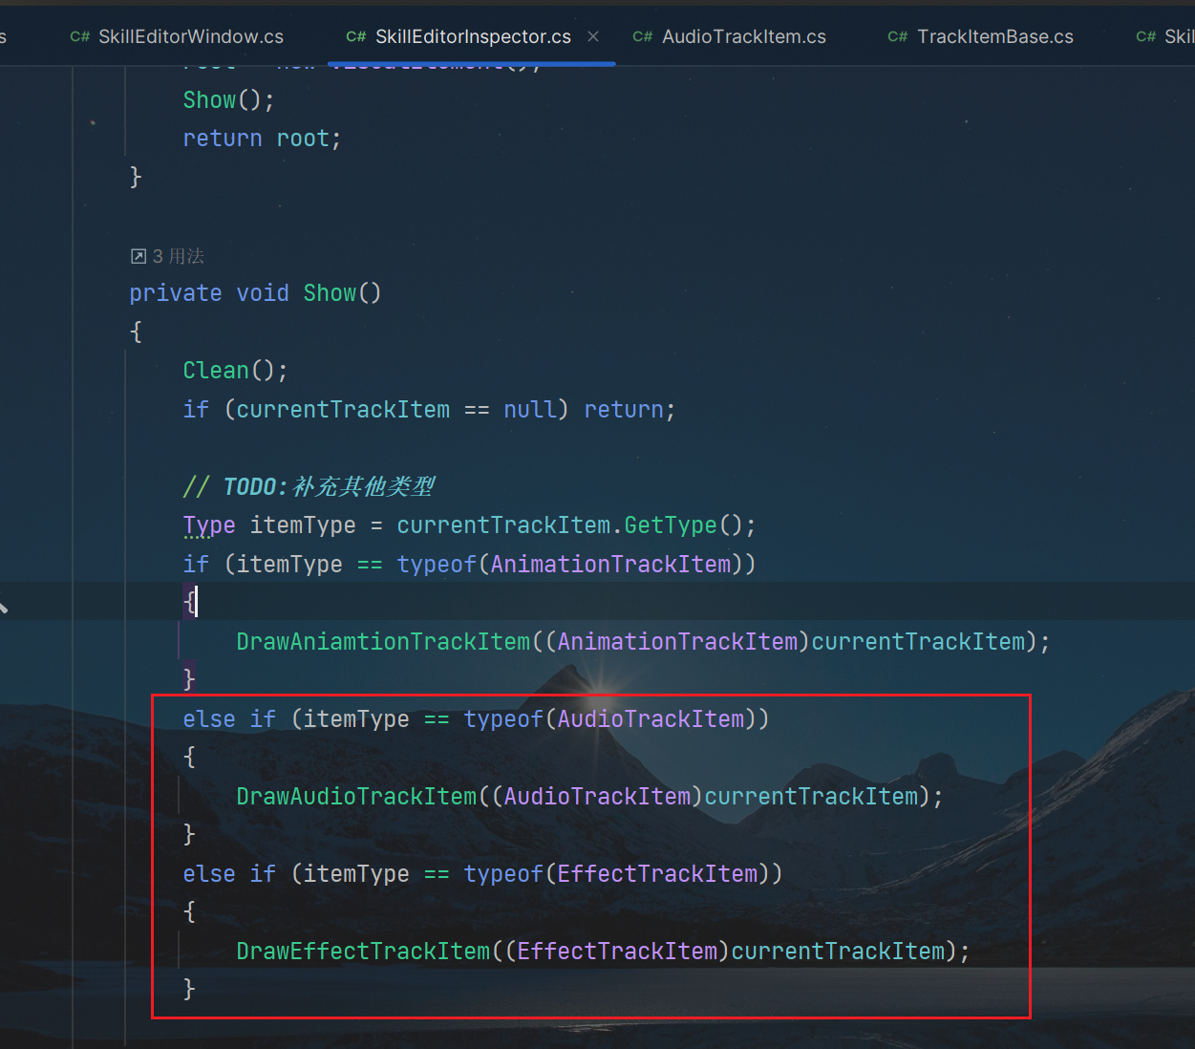Image resolution: width=1195 pixels, height=1049 pixels.
Task: Click the "(AudioTrackItem)" cast expression
Action: pos(597,797)
